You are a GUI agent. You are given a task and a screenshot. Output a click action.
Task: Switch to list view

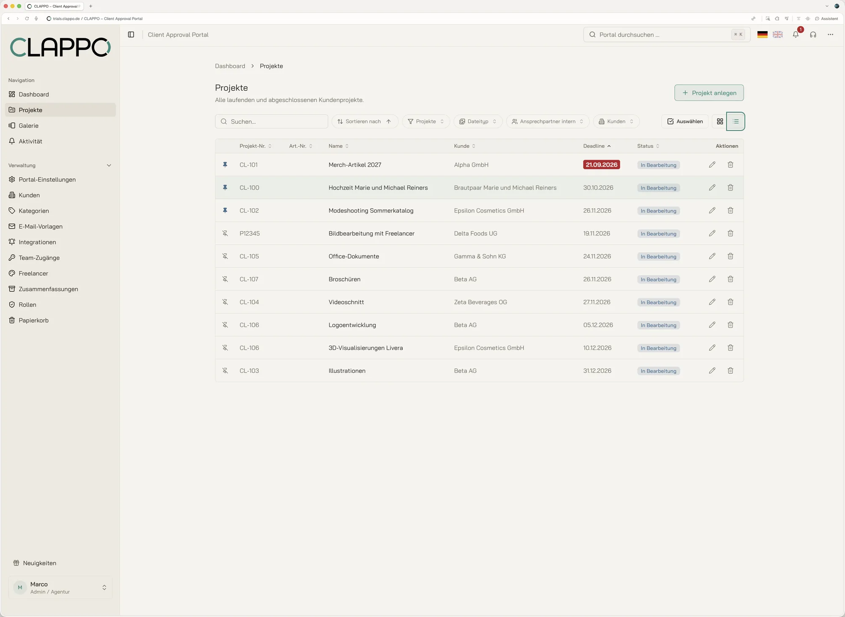pos(736,121)
